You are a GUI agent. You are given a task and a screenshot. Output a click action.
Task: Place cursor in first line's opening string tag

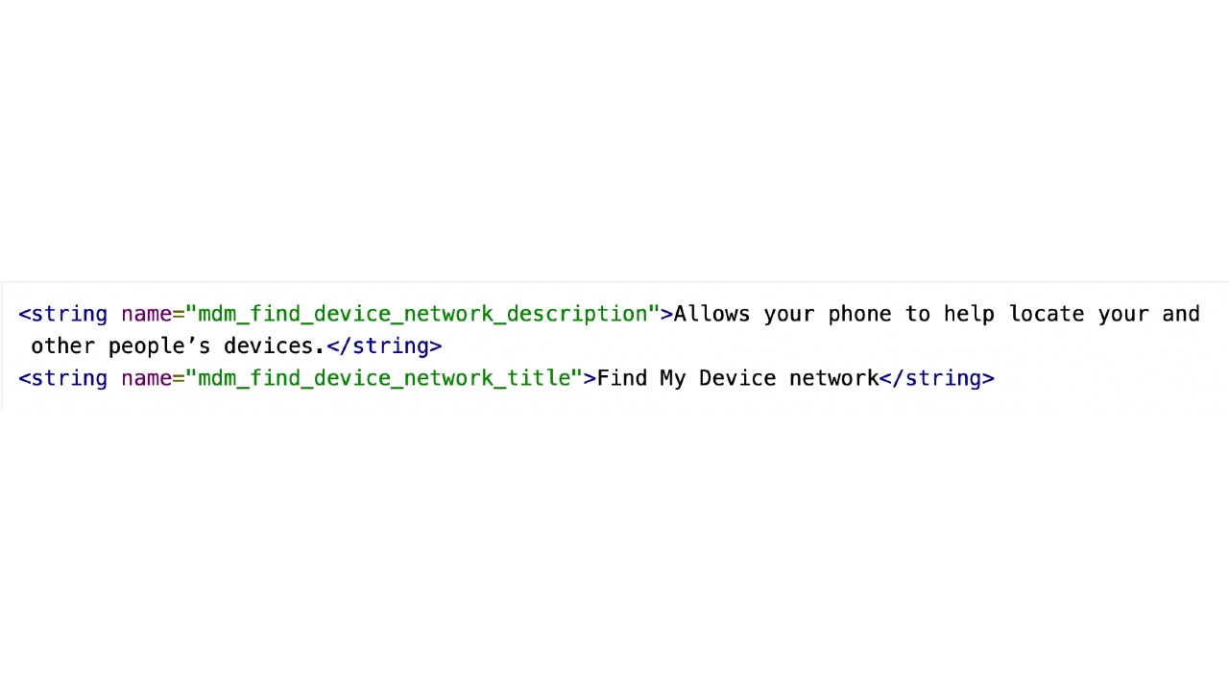[x=63, y=314]
